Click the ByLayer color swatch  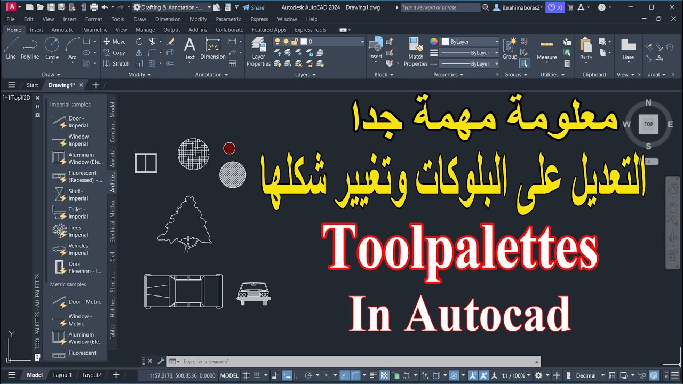point(445,42)
